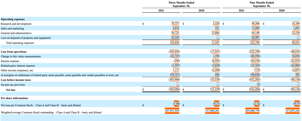Select General and administrative value 36,725
This screenshot has height=121, width=302.
(175, 33)
